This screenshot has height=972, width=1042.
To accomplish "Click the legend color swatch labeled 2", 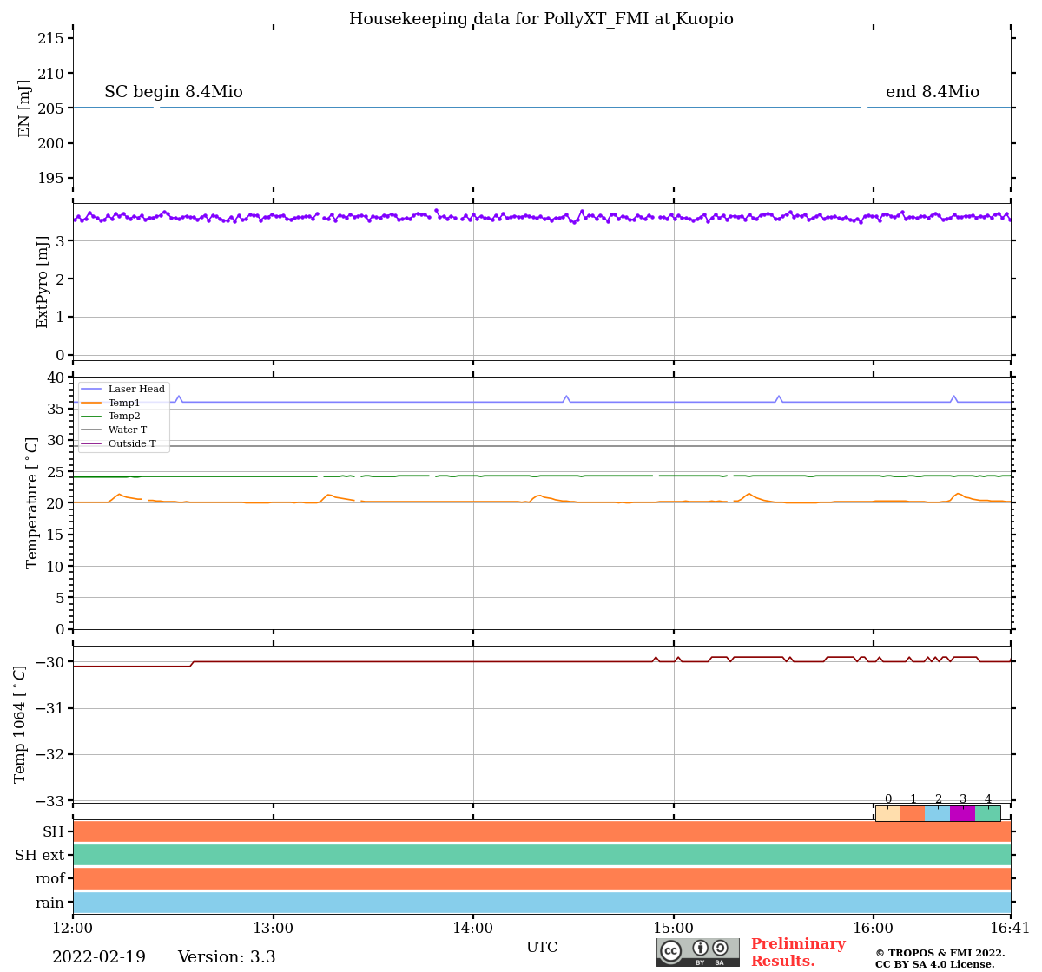I will pyautogui.click(x=938, y=813).
